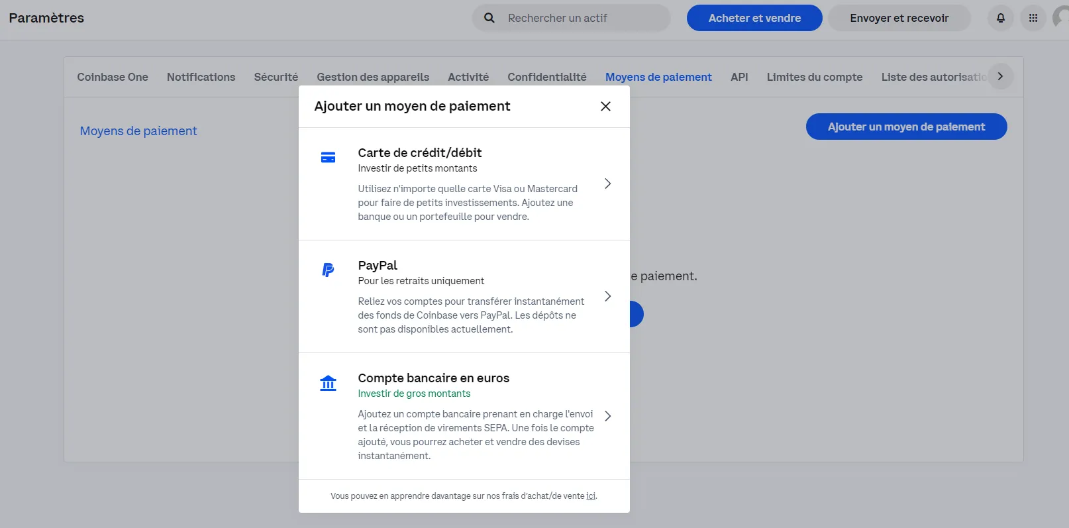Expand Compte bancaire en euros chevron

[x=607, y=416]
